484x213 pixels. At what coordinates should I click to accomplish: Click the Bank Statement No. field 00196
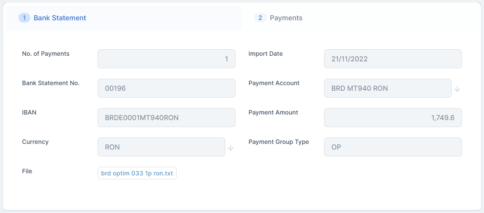click(166, 88)
